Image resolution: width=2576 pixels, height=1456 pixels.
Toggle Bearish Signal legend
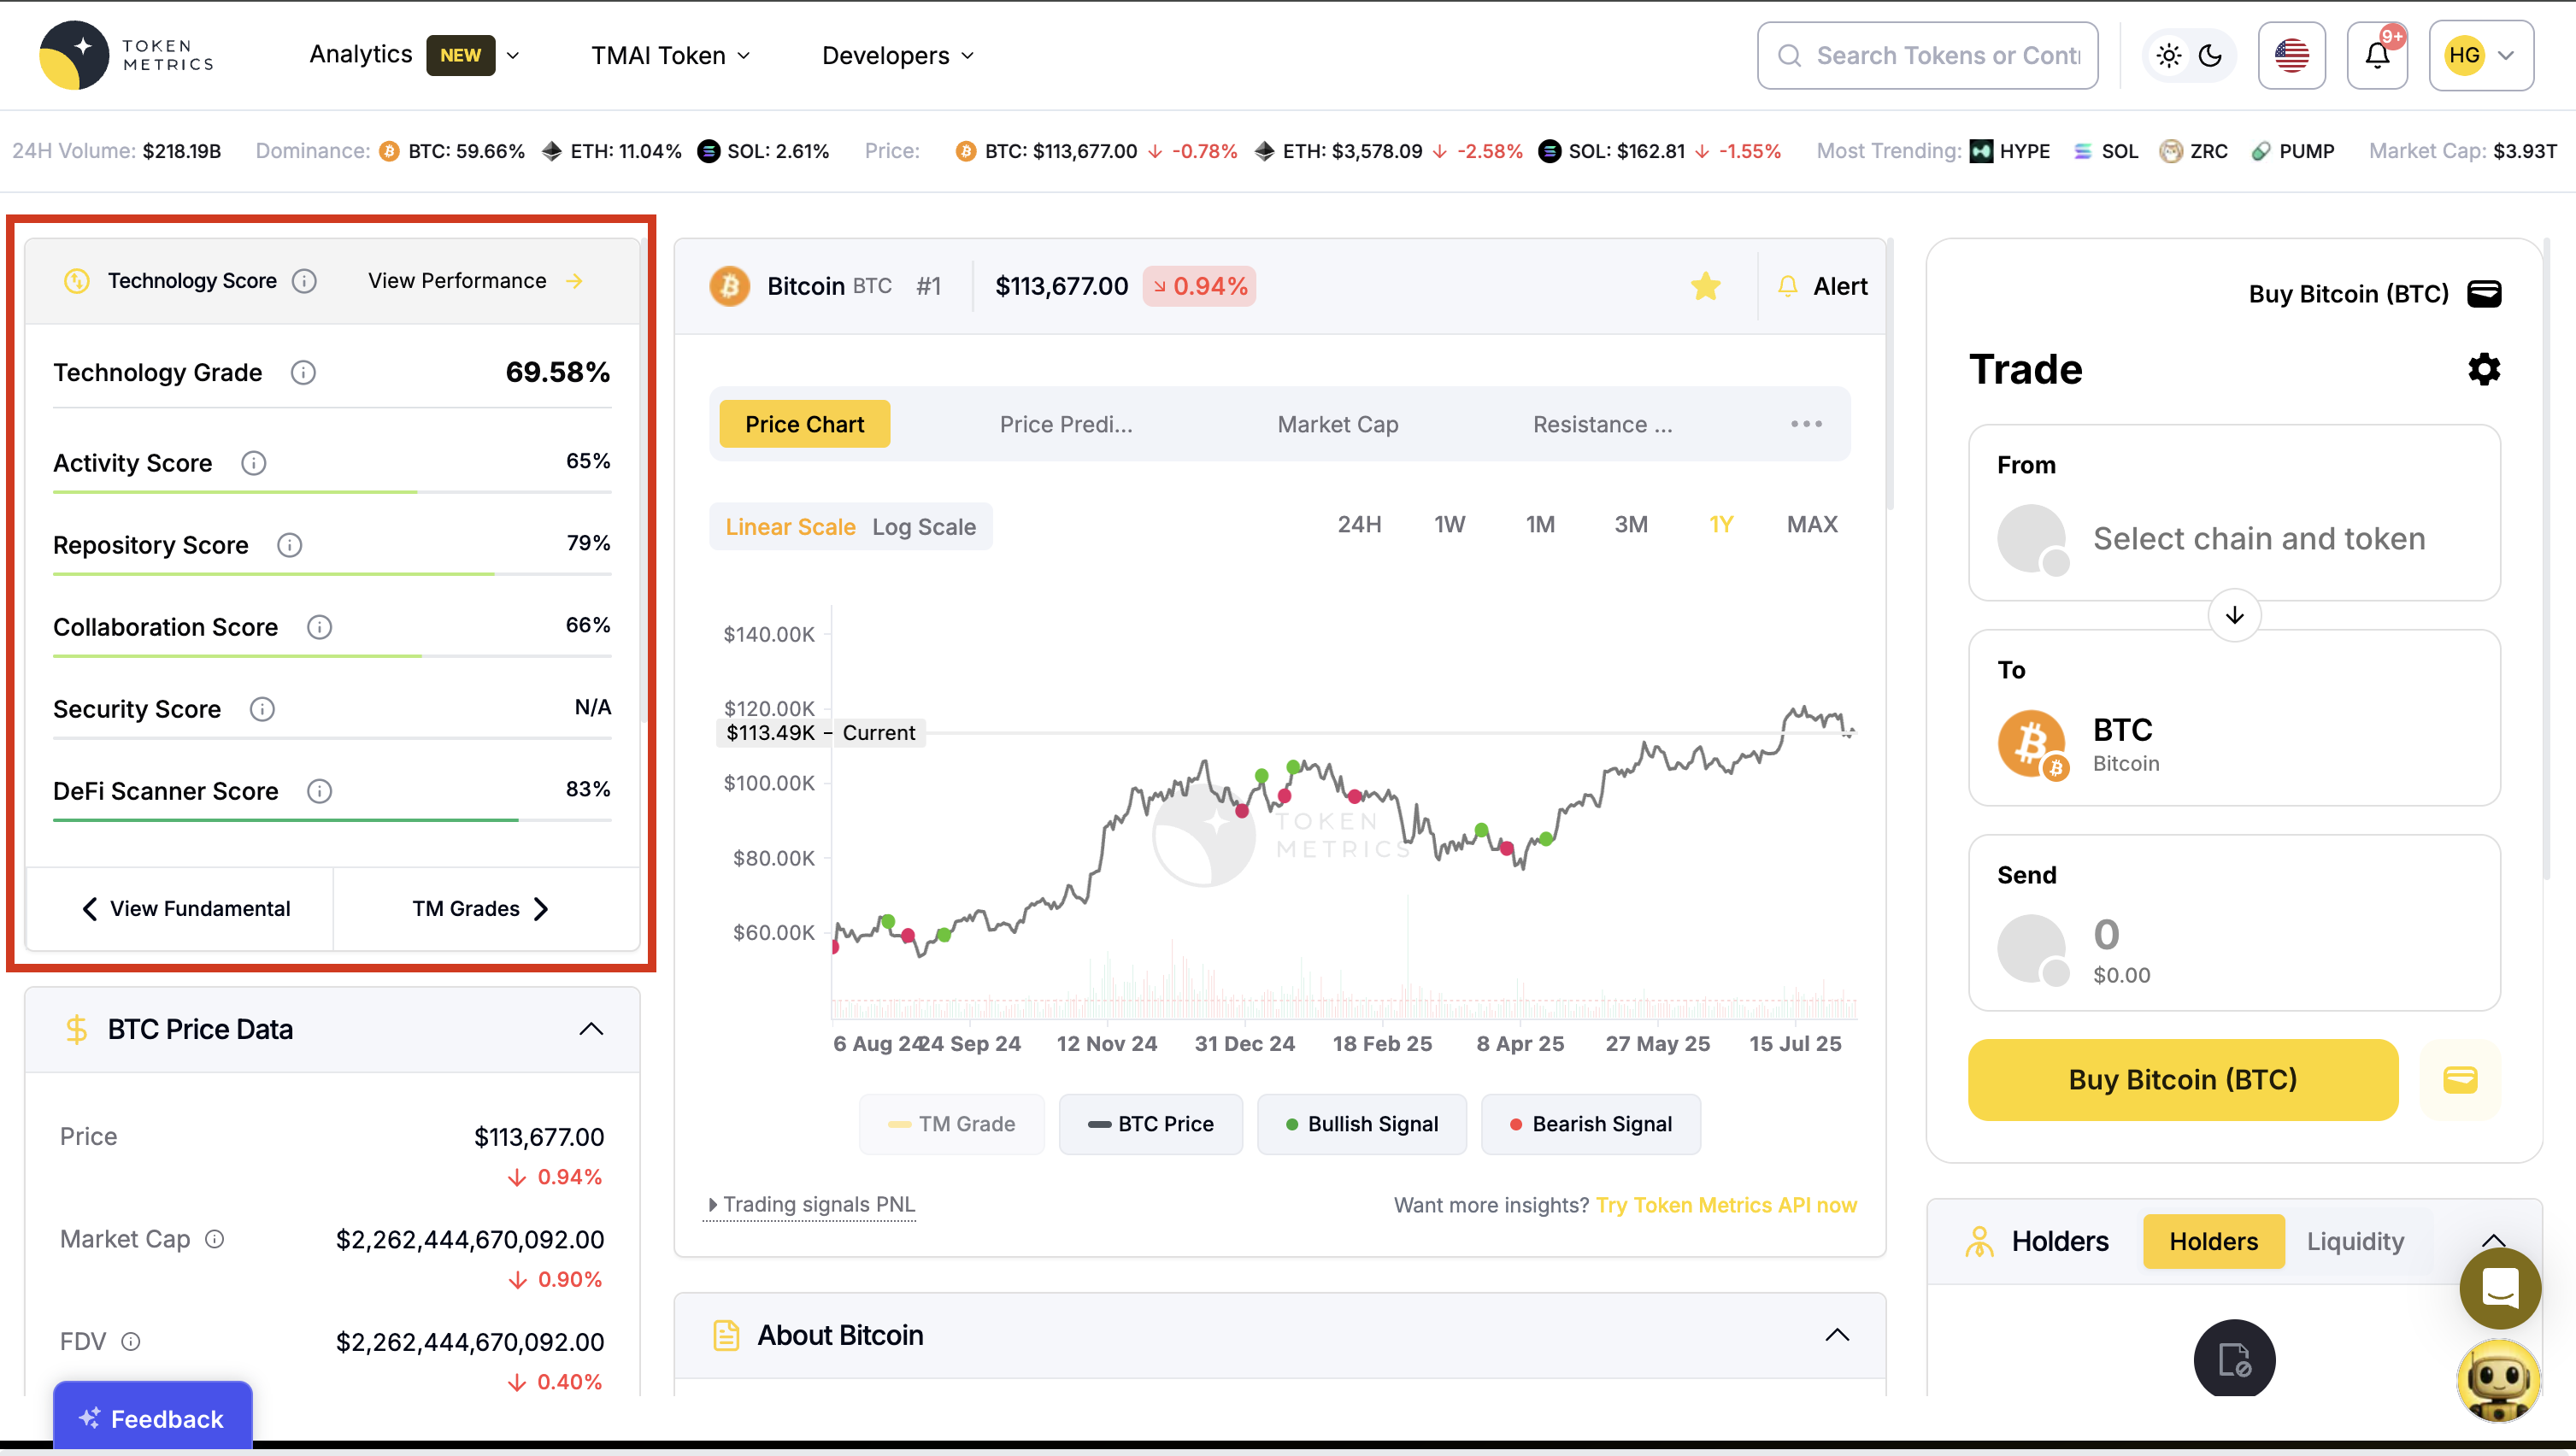pyautogui.click(x=1591, y=1124)
